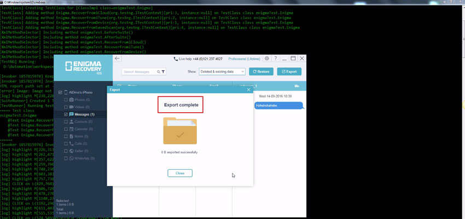The image size is (465, 219).
Task: Click the Show: label
Action: pyautogui.click(x=192, y=72)
